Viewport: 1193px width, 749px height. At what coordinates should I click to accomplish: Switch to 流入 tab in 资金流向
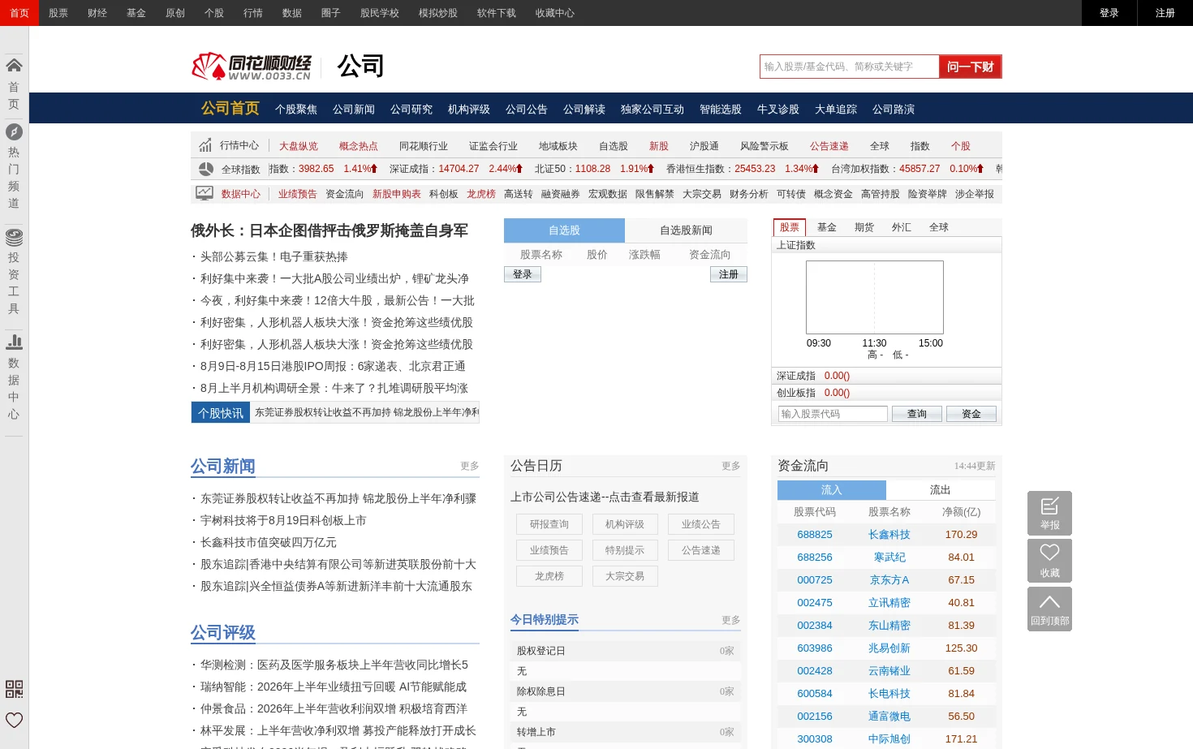(x=832, y=490)
